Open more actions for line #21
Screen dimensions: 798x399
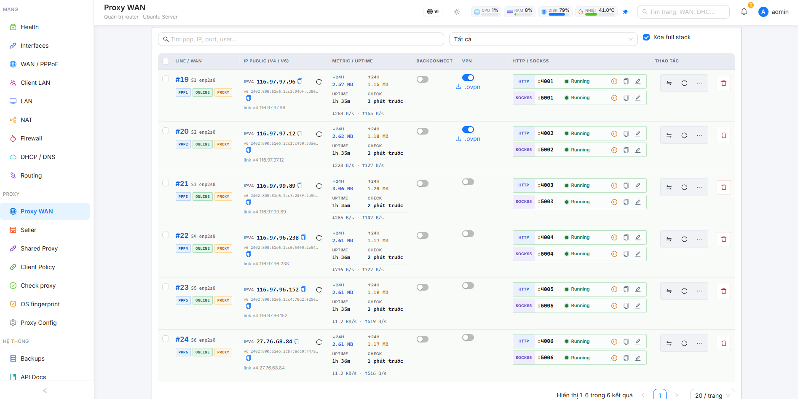pos(699,187)
